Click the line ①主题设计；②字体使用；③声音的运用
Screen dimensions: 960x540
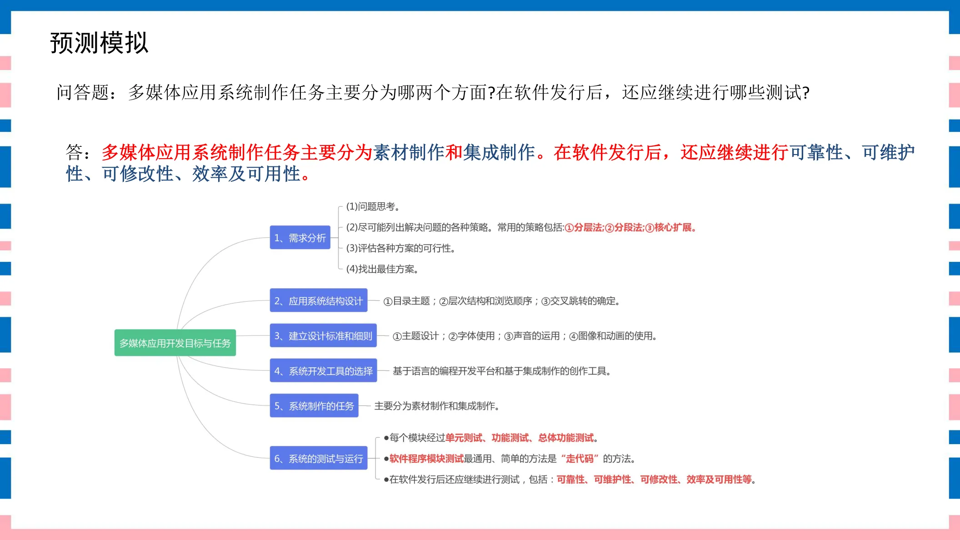click(525, 336)
